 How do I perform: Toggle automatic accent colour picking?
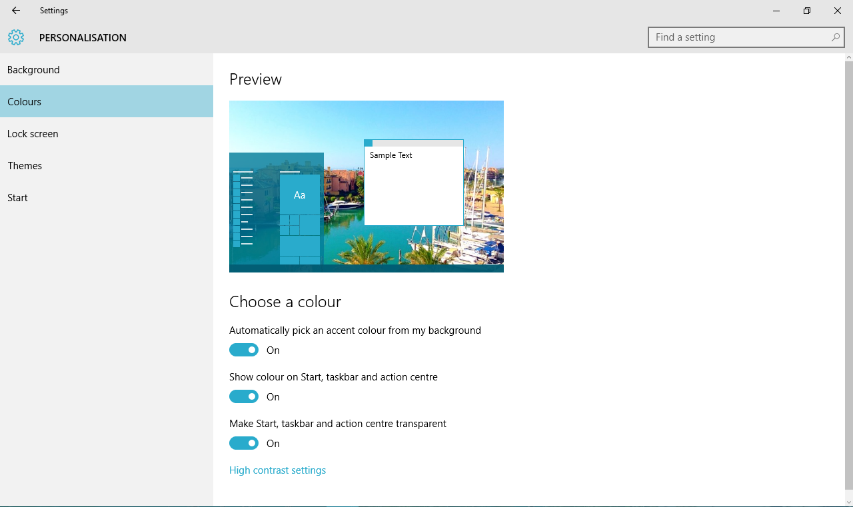coord(244,350)
